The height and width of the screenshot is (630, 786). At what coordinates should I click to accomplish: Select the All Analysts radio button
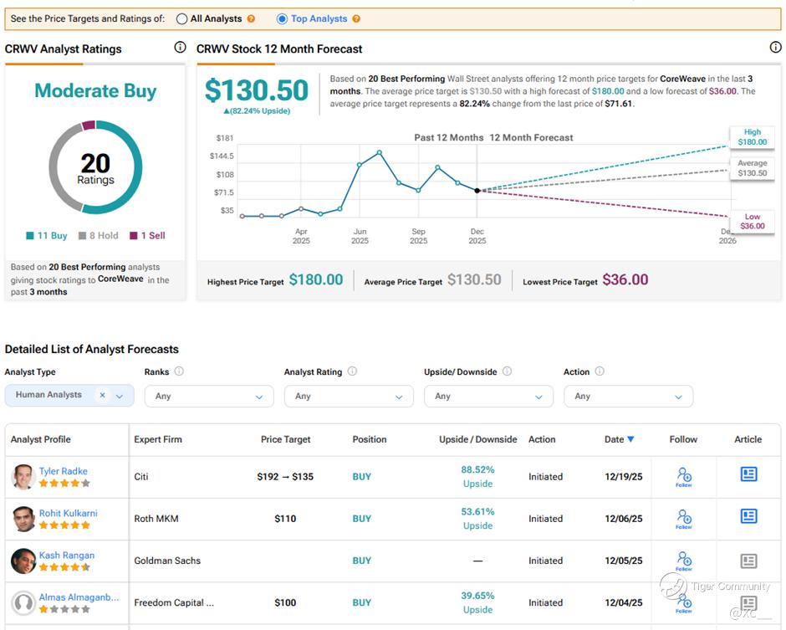pos(182,18)
